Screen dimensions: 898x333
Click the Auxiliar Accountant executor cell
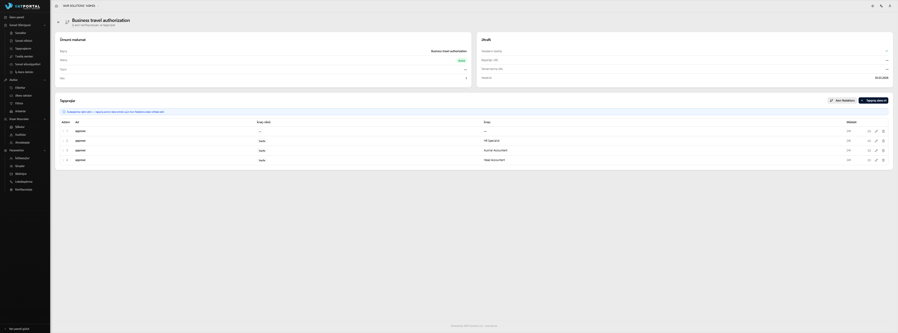[x=495, y=151]
